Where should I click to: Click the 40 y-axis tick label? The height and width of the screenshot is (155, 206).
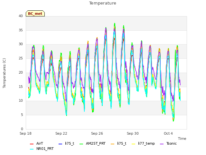click(21, 16)
